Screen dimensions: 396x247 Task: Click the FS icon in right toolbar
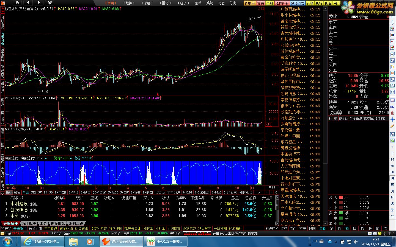click(392, 134)
